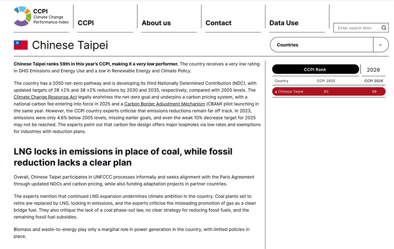Open the Contact menu item

[x=218, y=23]
